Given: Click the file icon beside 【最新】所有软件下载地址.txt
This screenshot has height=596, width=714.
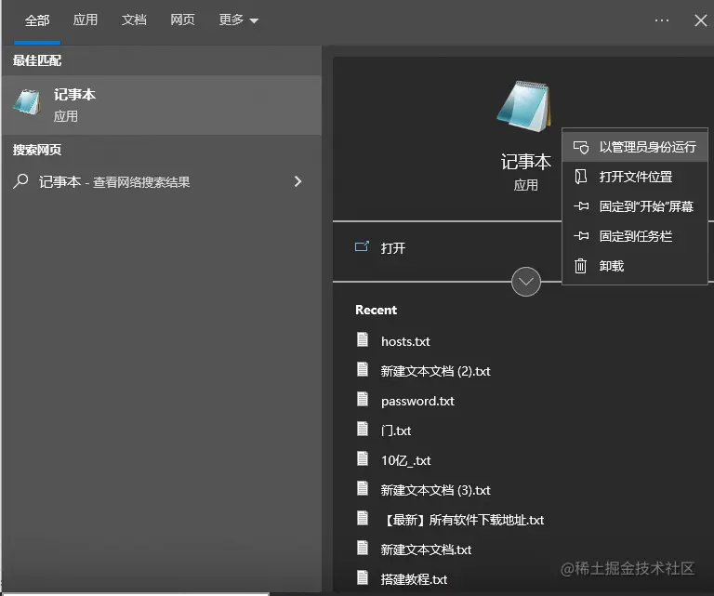Looking at the screenshot, I should [x=363, y=518].
